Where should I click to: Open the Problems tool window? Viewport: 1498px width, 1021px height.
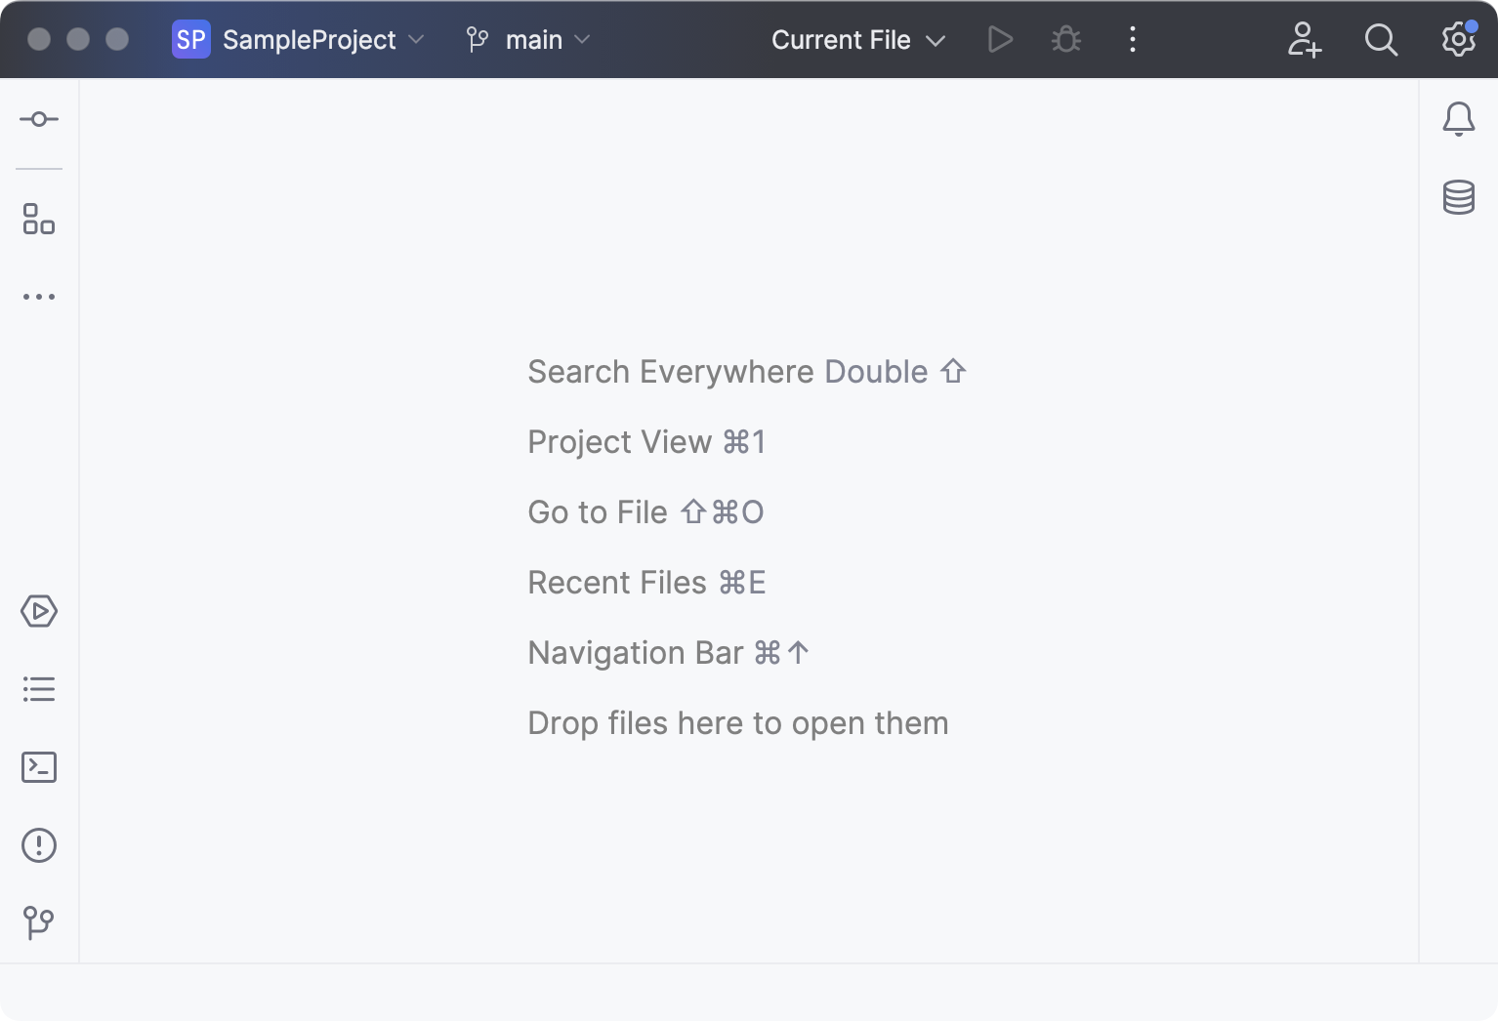(38, 845)
